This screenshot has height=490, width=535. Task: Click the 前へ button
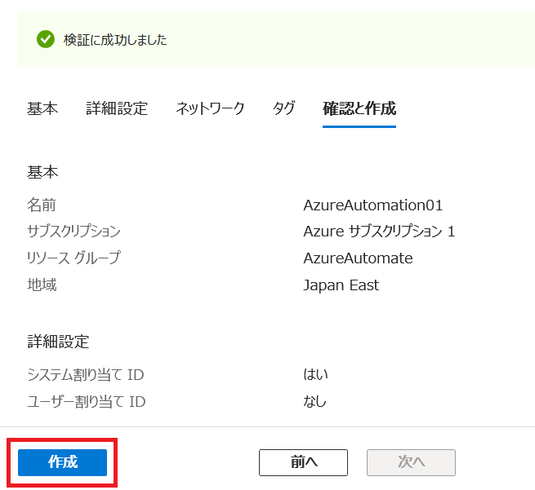(x=303, y=462)
